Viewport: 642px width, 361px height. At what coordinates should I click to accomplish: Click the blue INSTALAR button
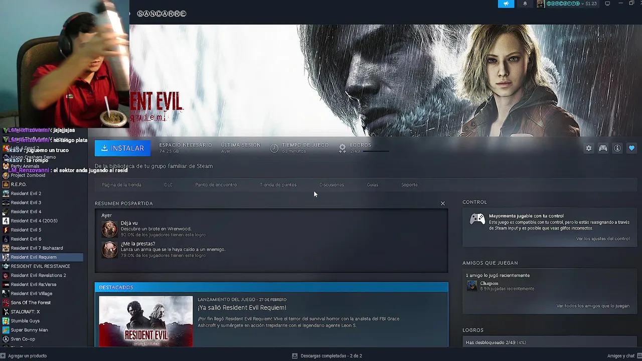pyautogui.click(x=122, y=148)
